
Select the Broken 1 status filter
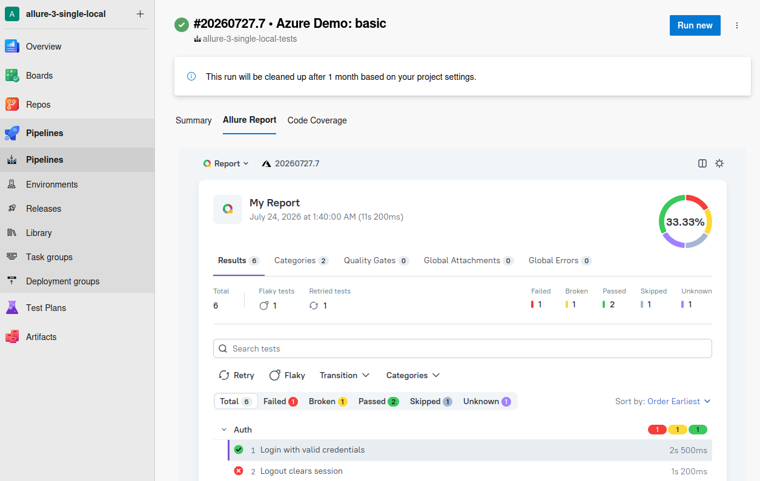328,401
